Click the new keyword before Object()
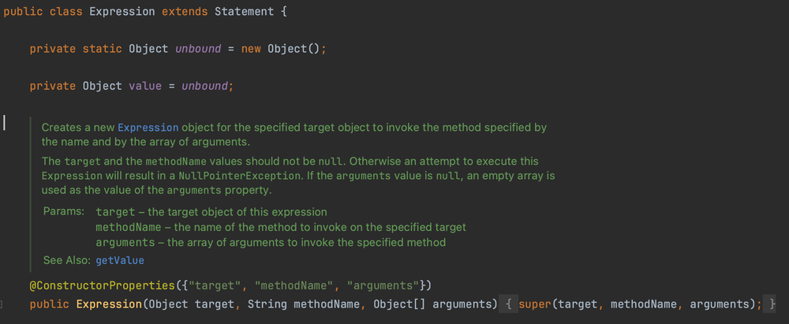Image resolution: width=789 pixels, height=324 pixels. (250, 49)
